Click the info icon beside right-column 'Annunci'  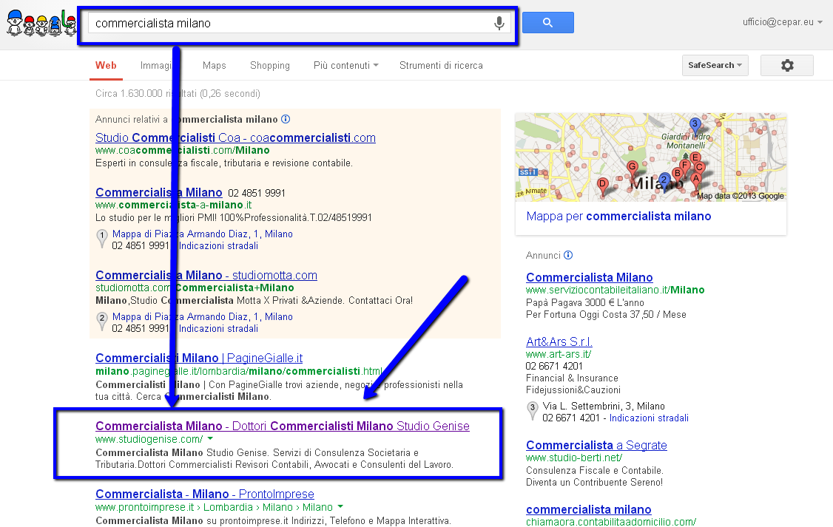click(x=568, y=255)
